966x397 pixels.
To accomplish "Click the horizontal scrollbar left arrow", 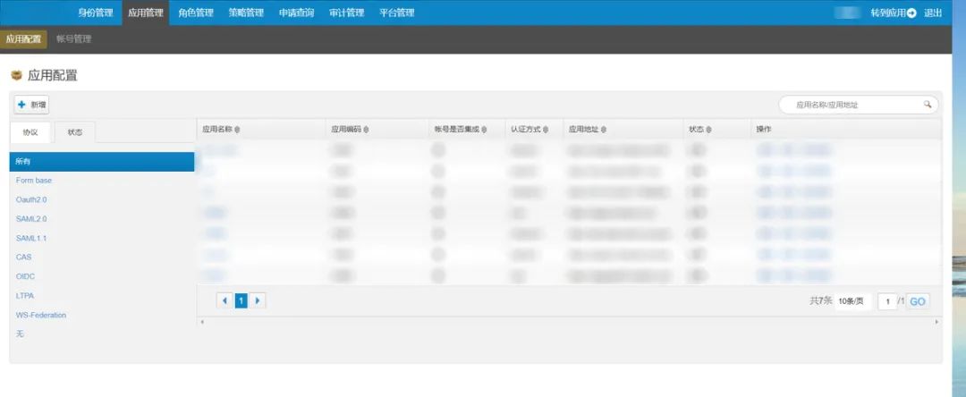I will [202, 321].
